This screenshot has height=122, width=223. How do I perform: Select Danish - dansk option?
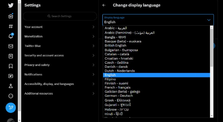pos(156,67)
